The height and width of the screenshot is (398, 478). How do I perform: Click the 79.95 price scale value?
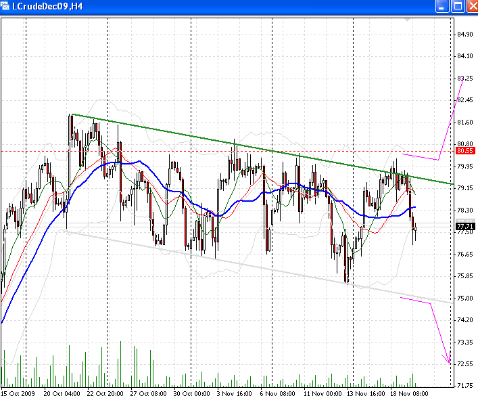point(465,167)
